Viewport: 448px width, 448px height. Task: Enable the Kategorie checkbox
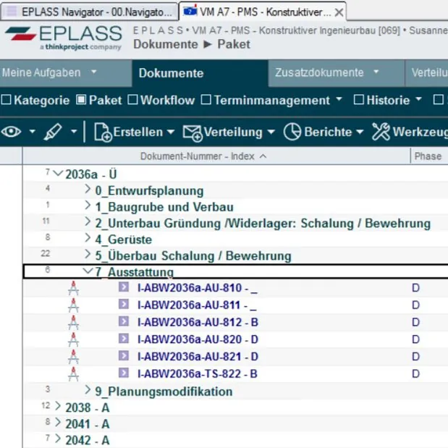pyautogui.click(x=6, y=100)
